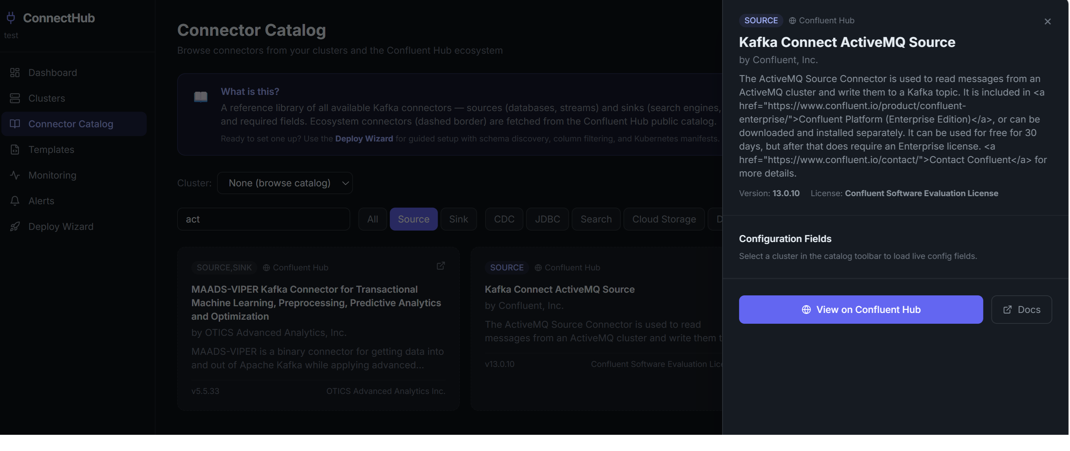Image resolution: width=1070 pixels, height=451 pixels.
Task: Click the Alerts bell icon
Action: 15,201
